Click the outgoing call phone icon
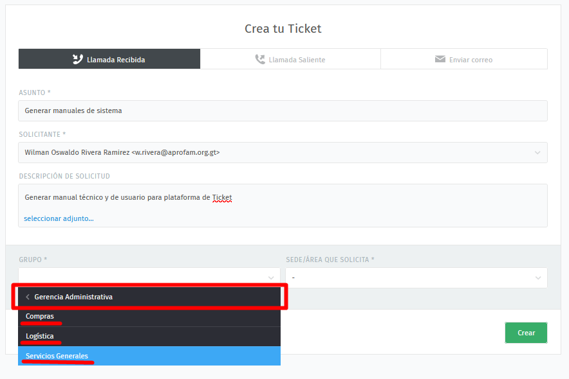This screenshot has width=569, height=379. (260, 59)
